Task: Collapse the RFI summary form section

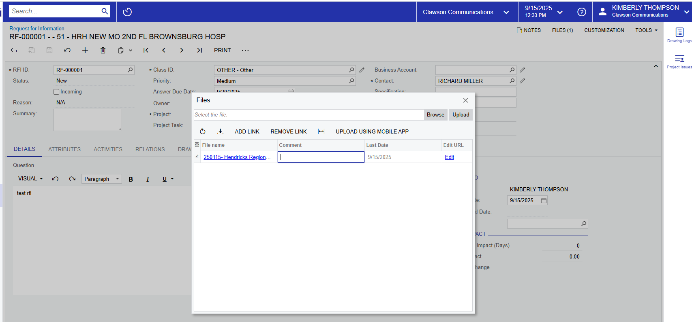Action: [656, 66]
